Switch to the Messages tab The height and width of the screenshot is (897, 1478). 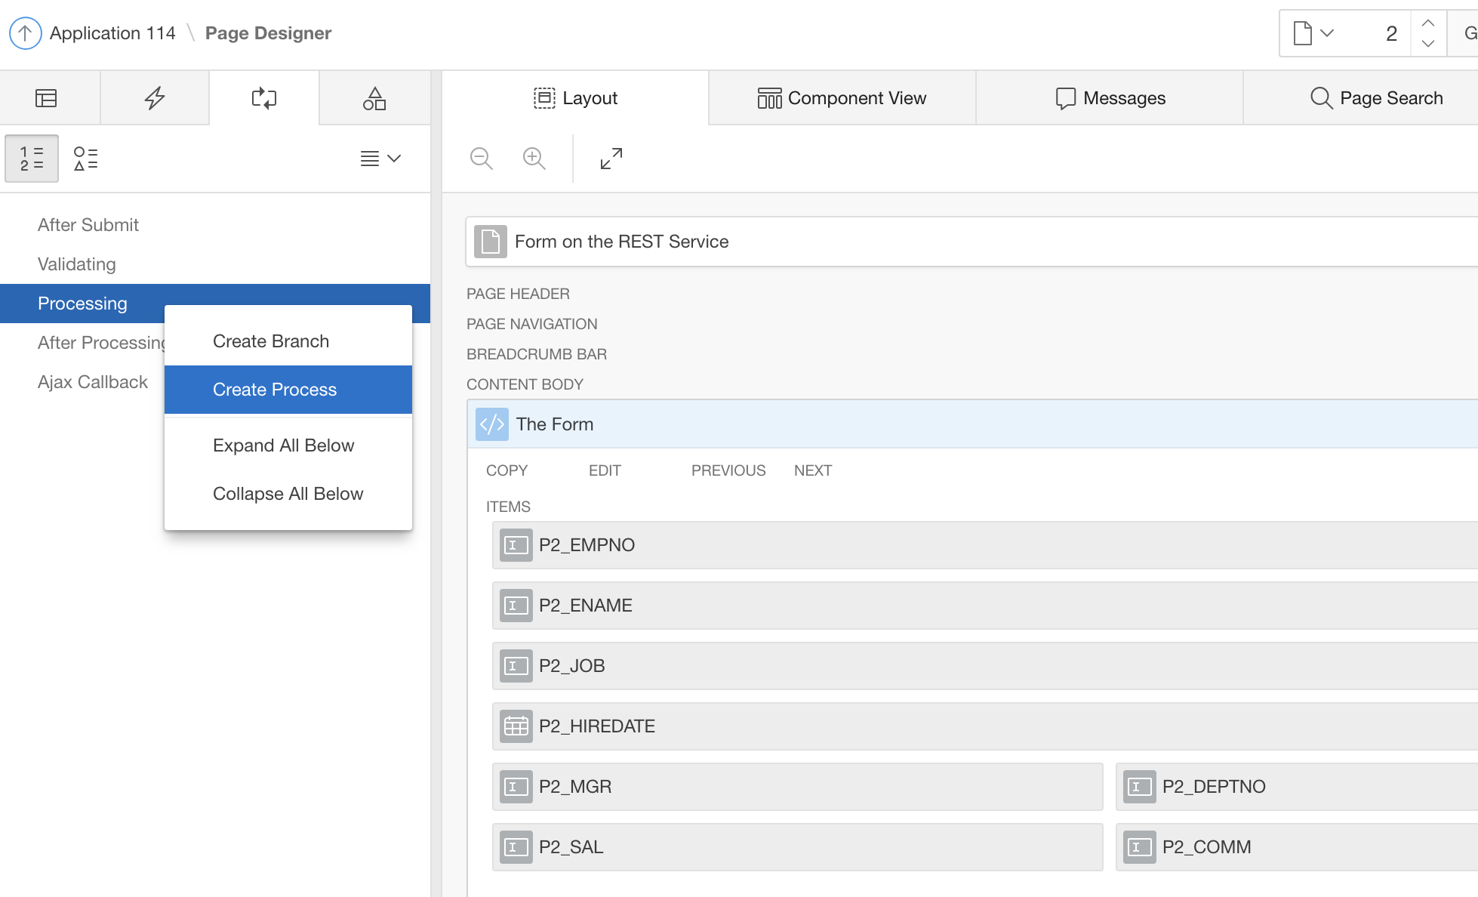tap(1110, 98)
